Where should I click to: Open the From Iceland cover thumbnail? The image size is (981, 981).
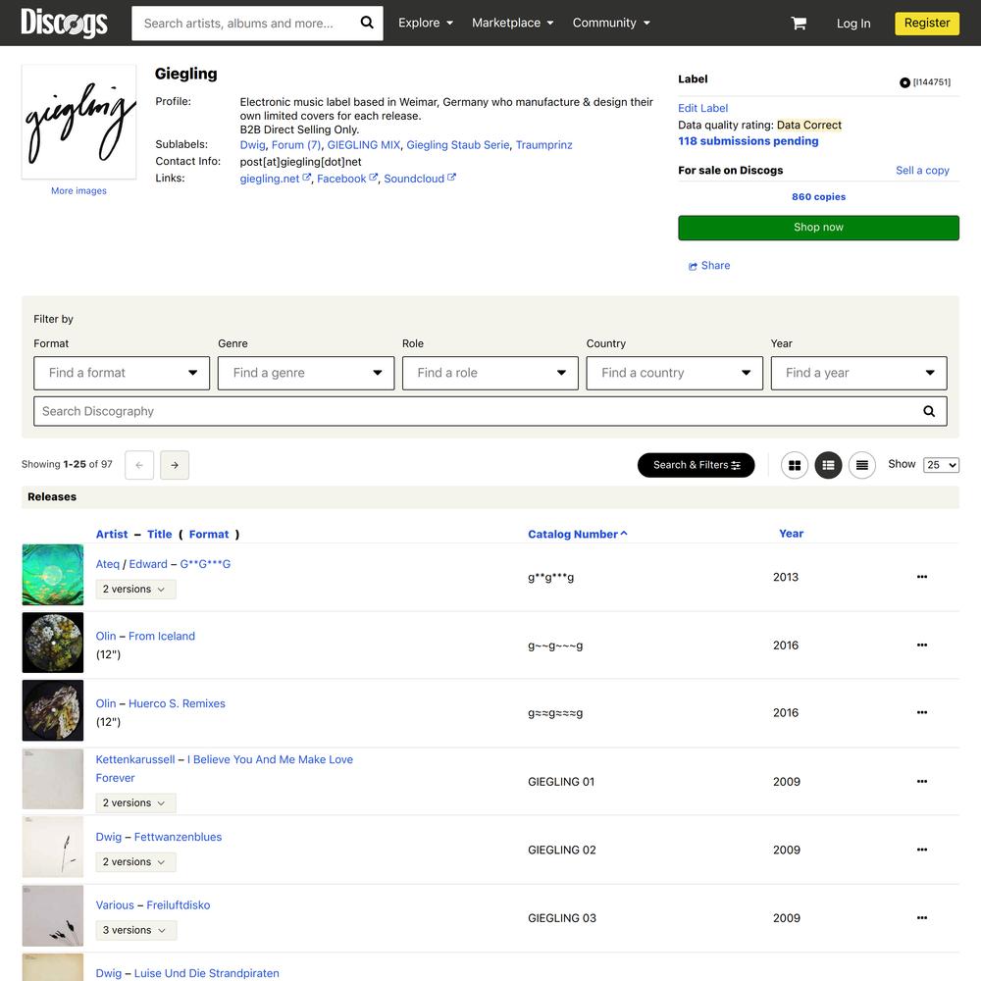53,643
